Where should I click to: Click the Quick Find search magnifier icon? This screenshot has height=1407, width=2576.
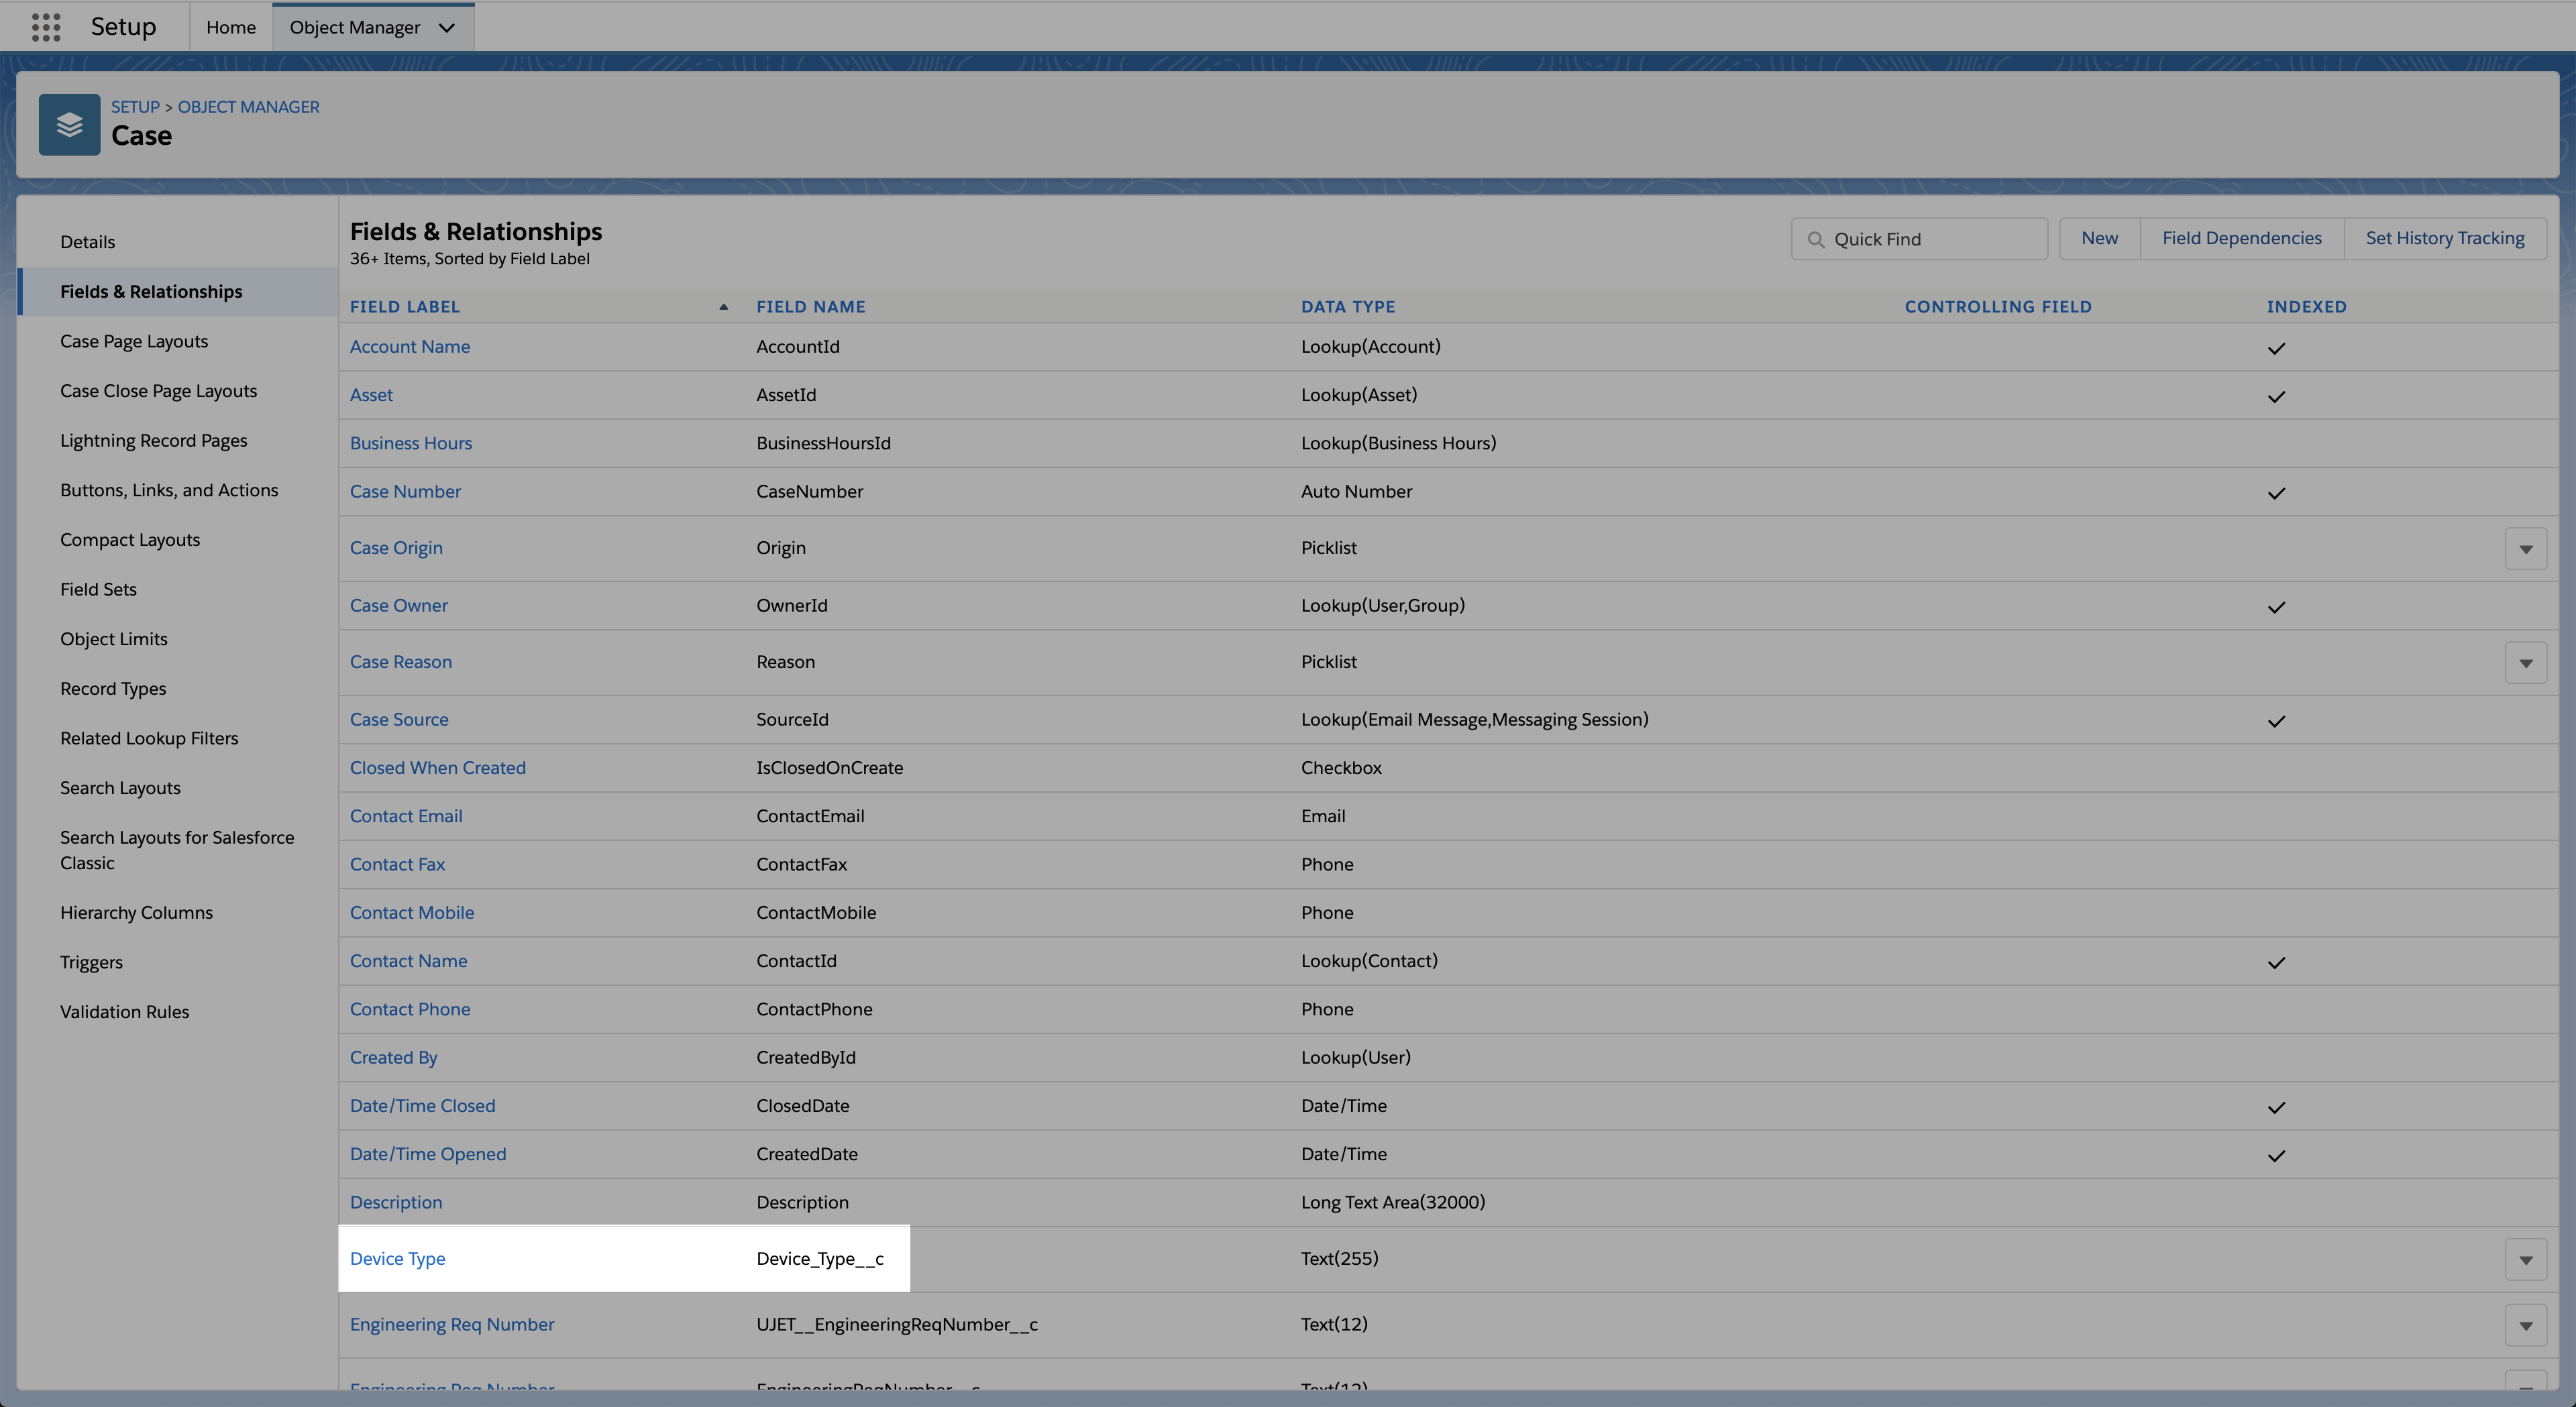click(1816, 240)
